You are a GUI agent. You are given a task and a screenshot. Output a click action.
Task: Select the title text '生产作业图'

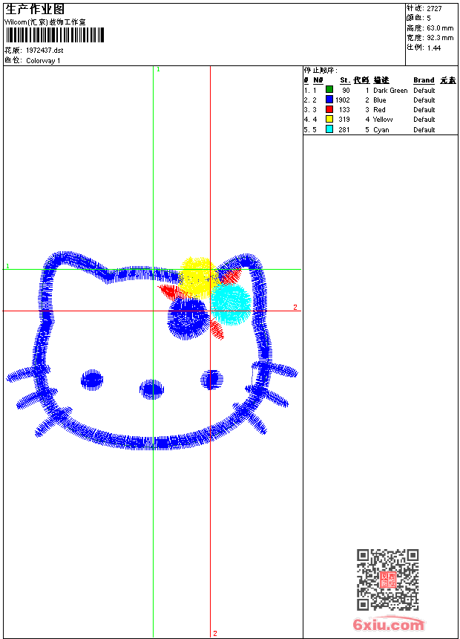coord(35,10)
